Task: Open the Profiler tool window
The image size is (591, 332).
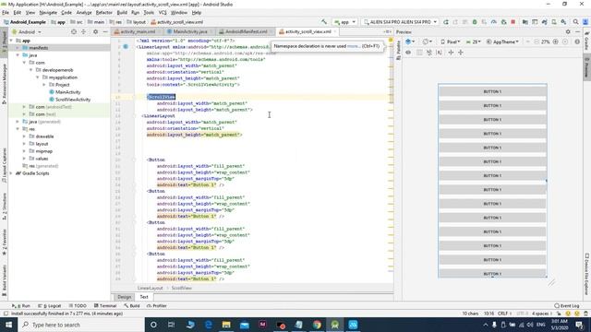Action: (156, 305)
